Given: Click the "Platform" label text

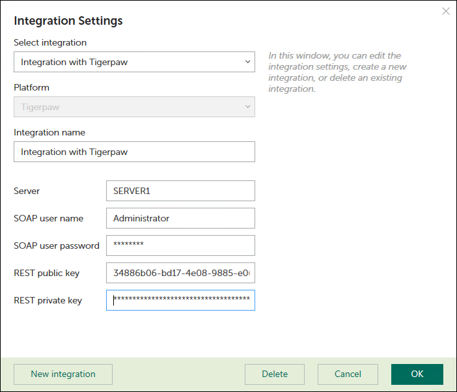Looking at the screenshot, I should pos(31,88).
